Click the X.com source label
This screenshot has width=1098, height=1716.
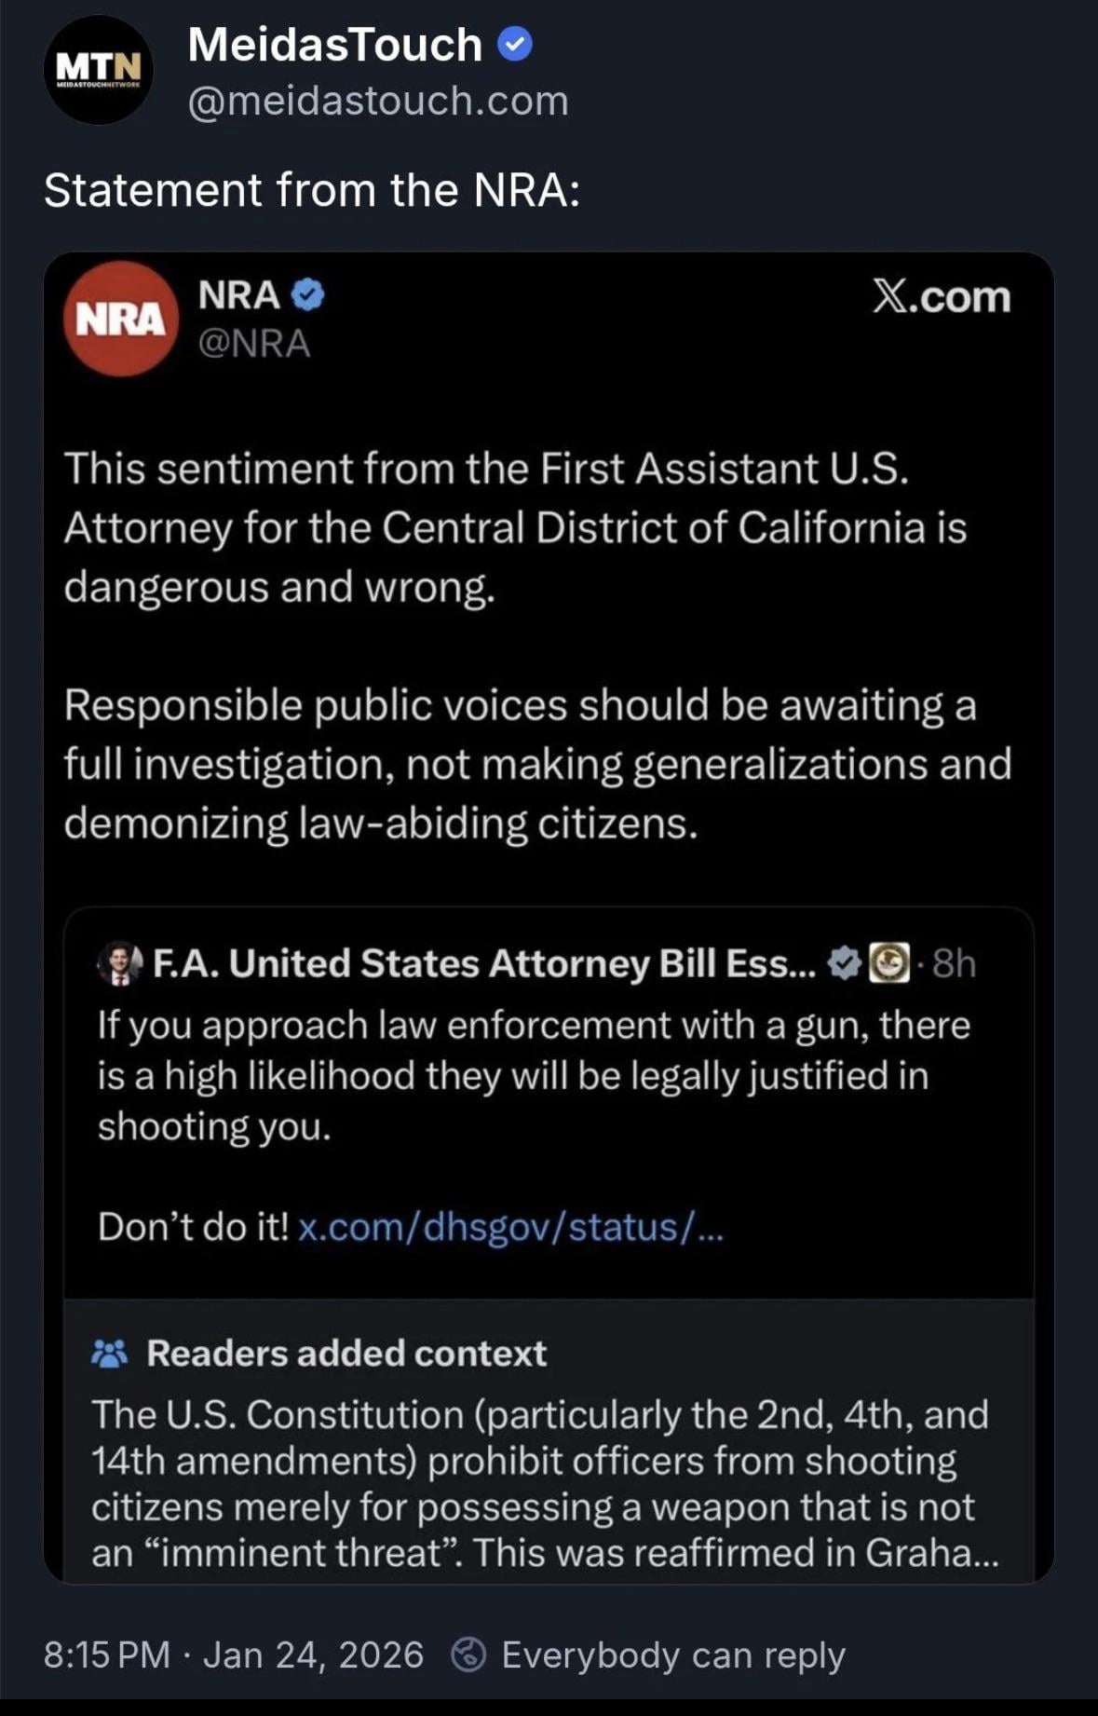point(941,297)
